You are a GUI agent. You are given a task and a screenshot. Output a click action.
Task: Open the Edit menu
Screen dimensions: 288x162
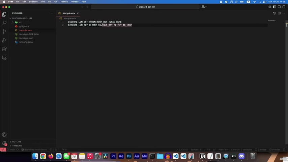coord(24,2)
